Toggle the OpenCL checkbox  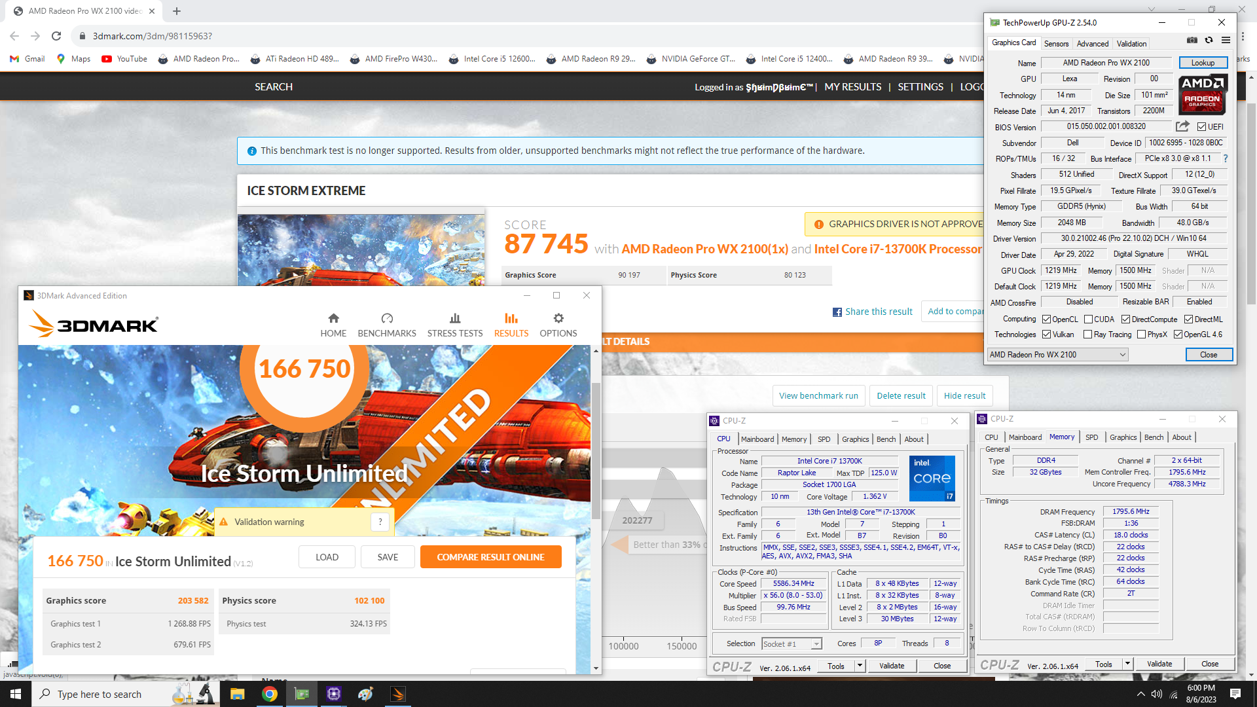point(1046,319)
